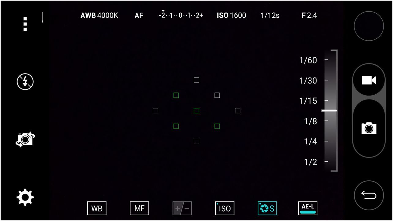Open the gallery preview circle

[x=369, y=26]
